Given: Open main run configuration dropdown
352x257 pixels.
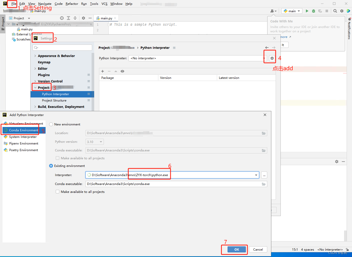Looking at the screenshot, I should pyautogui.click(x=292, y=11).
